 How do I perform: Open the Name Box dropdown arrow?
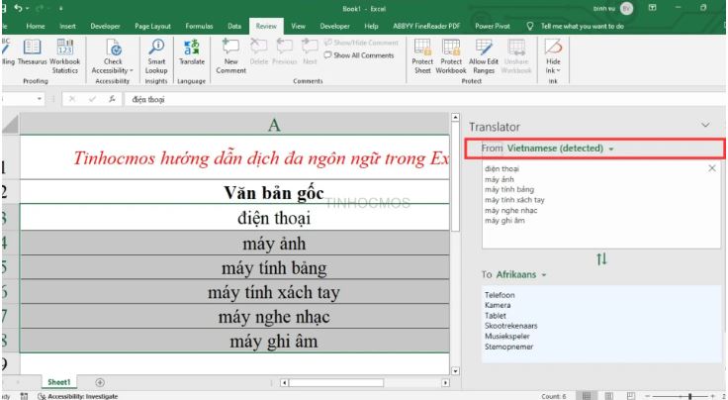click(40, 99)
